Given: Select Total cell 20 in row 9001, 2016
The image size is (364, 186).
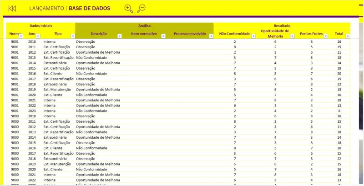Looking at the screenshot, I should 339,74.
